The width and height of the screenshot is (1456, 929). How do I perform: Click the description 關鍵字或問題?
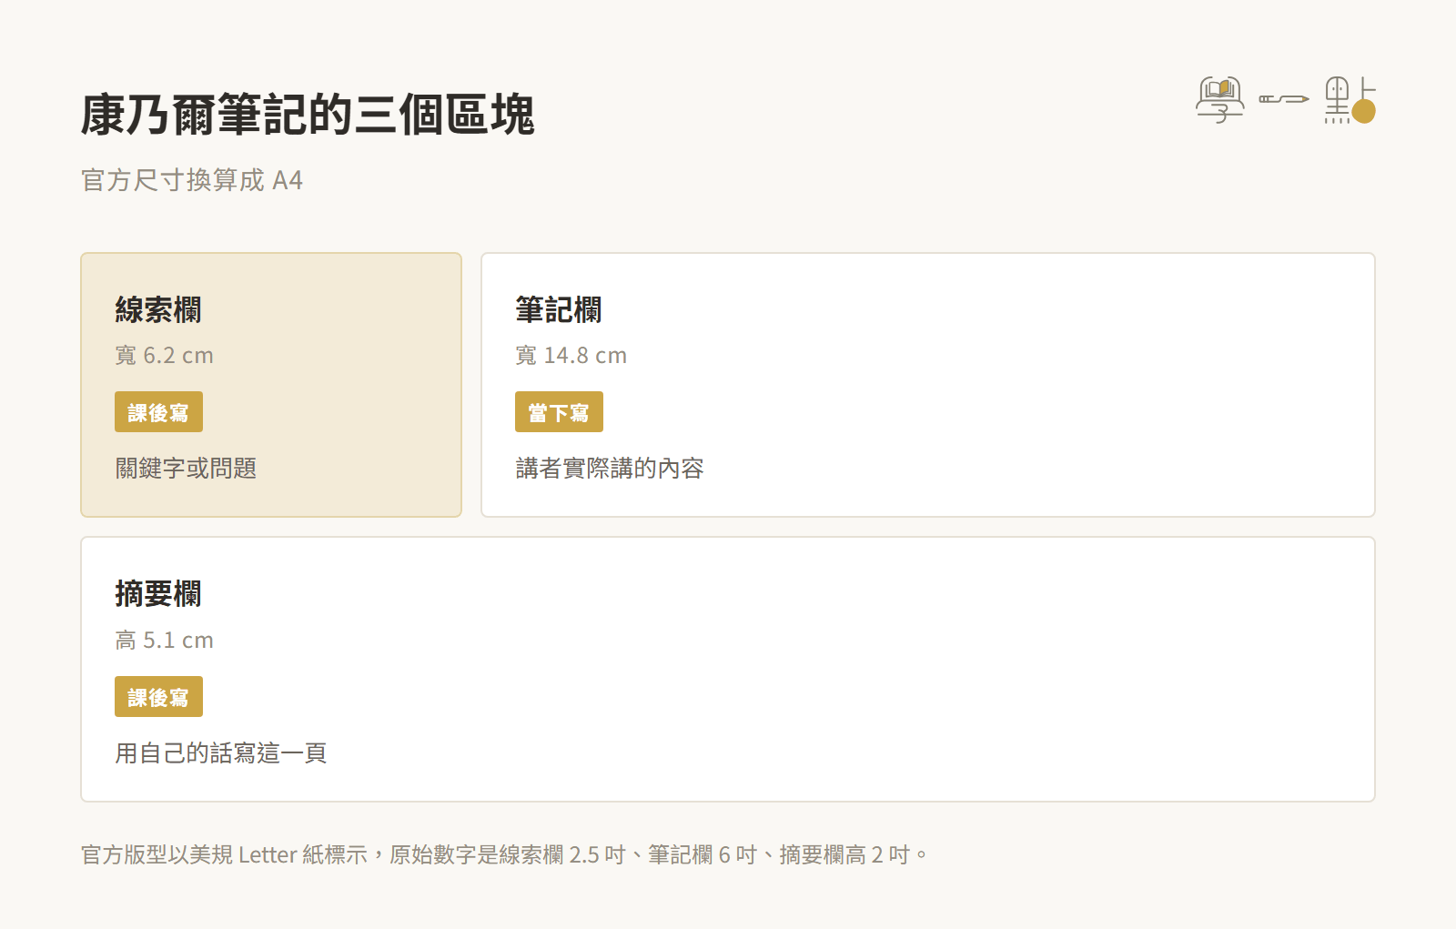click(186, 469)
